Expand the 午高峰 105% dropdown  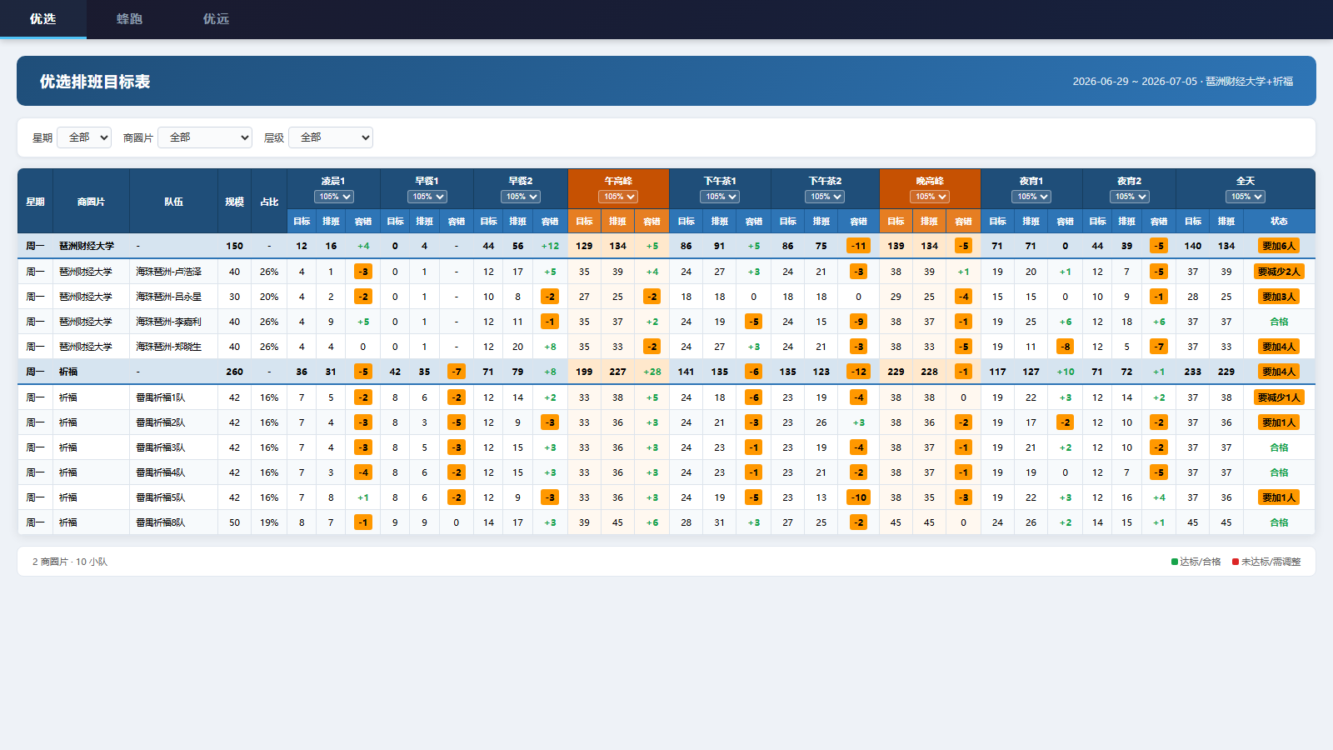point(618,197)
